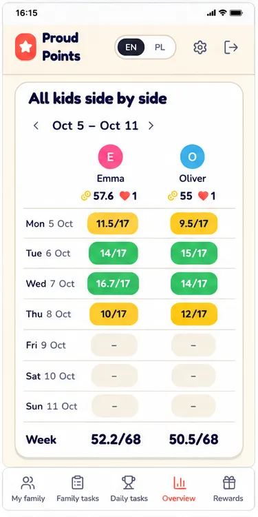Viewport: 258px width, 517px height.
Task: Tap Emma's coin points icon
Action: 85,196
